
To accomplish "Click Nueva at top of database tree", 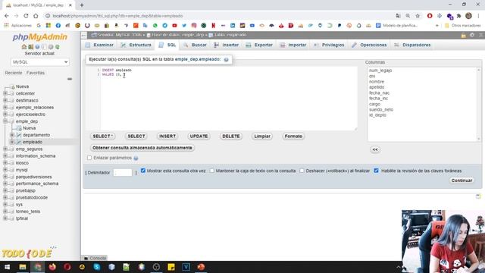I will pyautogui.click(x=22, y=86).
